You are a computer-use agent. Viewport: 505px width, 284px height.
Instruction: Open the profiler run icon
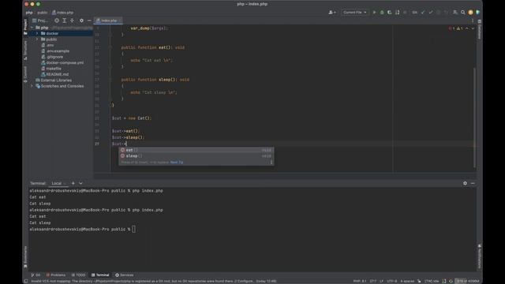398,13
